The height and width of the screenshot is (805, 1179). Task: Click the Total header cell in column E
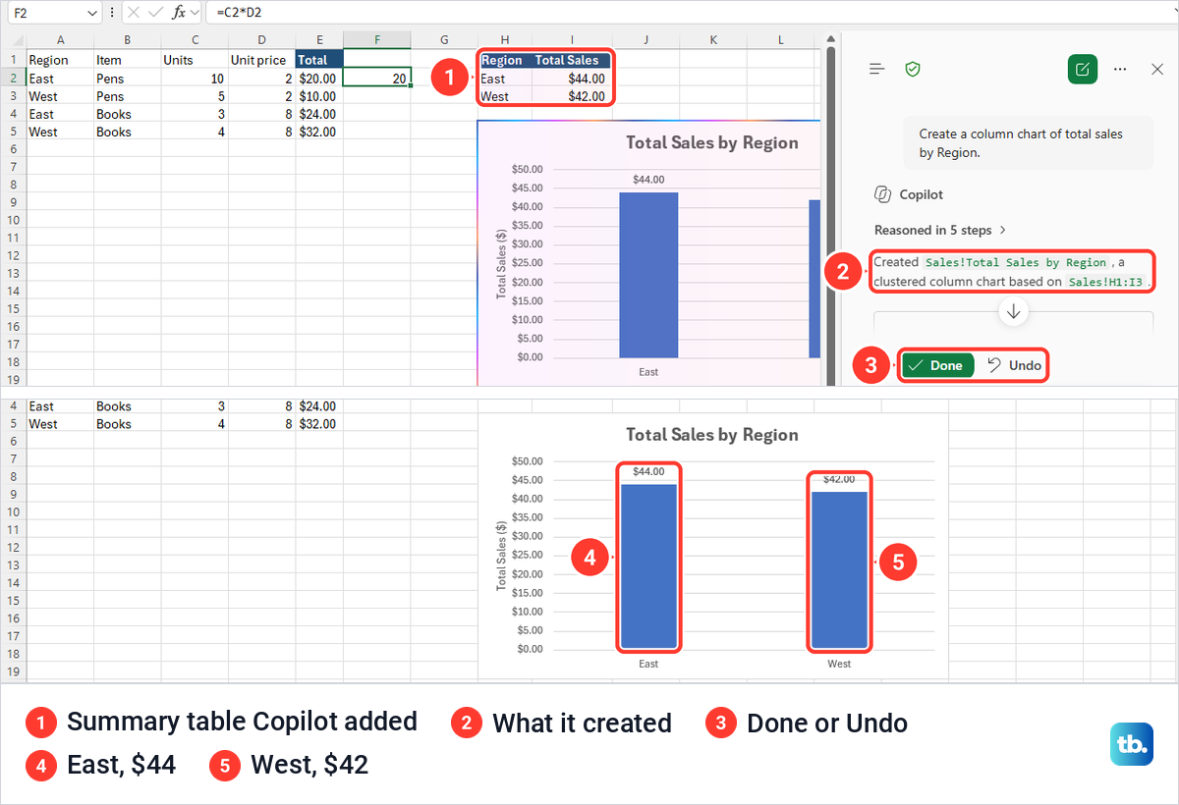(319, 60)
